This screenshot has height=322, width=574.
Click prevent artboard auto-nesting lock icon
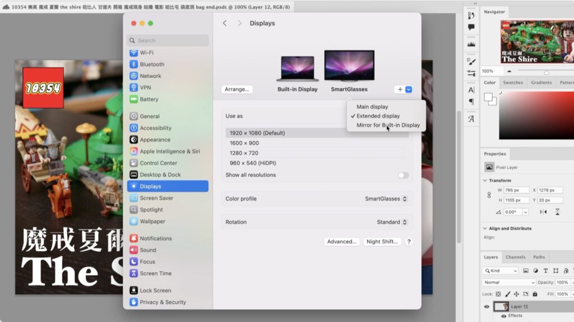click(x=526, y=294)
